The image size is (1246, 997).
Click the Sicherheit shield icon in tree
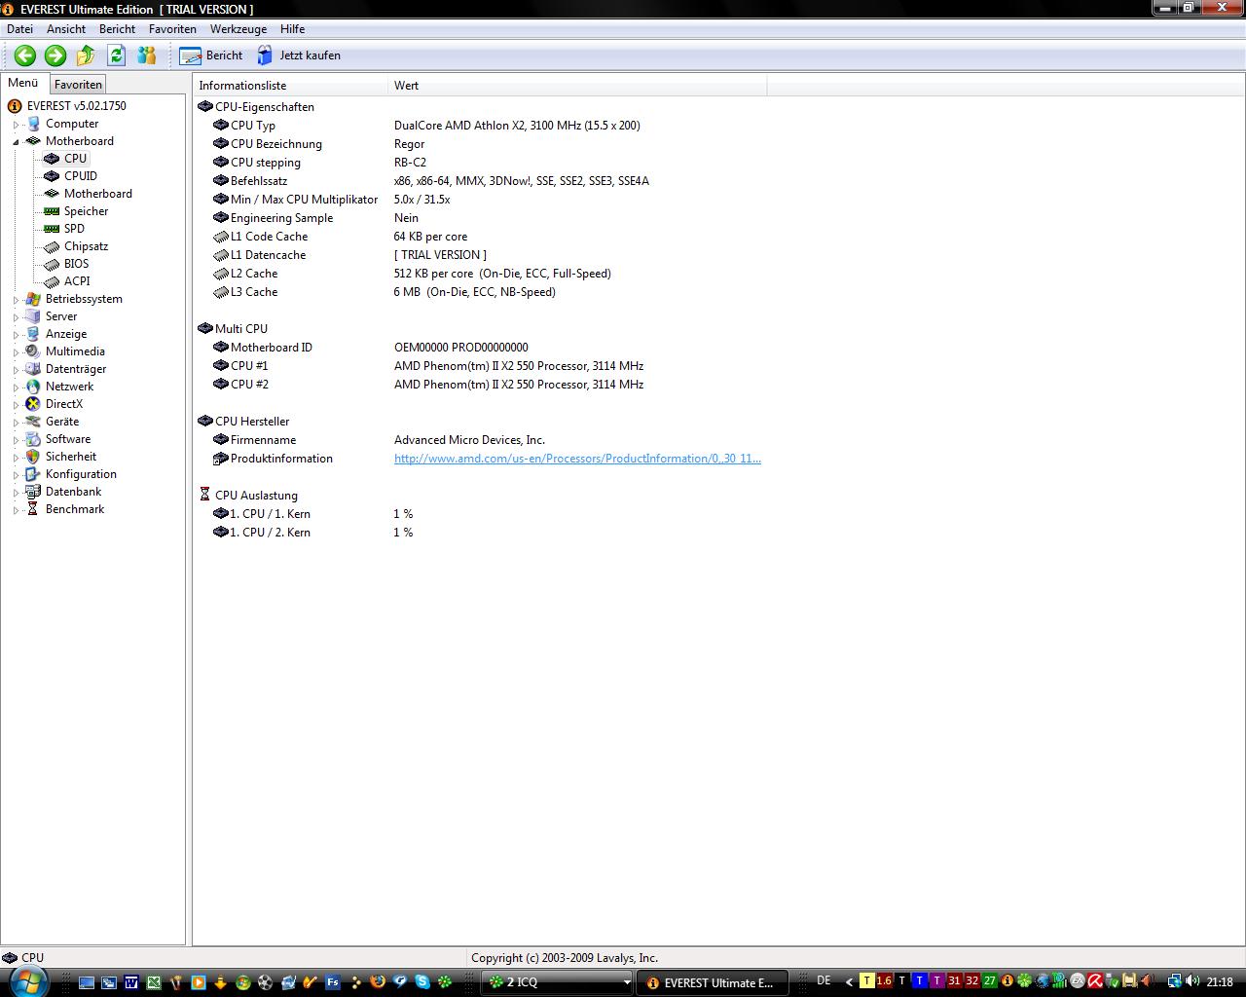33,457
